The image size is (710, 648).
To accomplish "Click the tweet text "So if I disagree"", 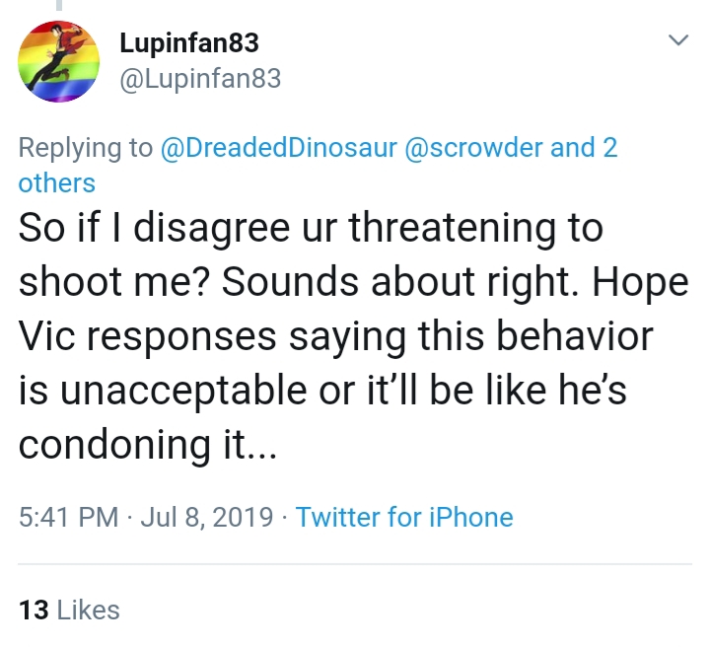I will [154, 228].
